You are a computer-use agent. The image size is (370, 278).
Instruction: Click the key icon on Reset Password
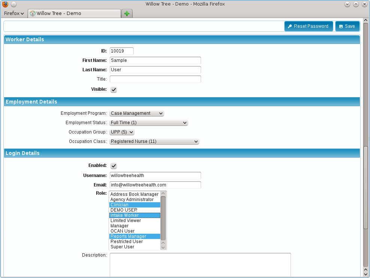point(290,26)
